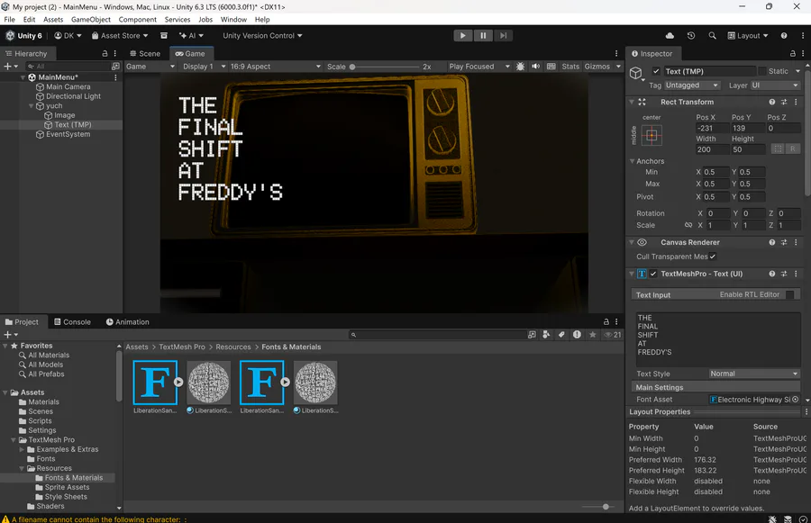
Task: Enable the Static checkbox
Action: 761,71
